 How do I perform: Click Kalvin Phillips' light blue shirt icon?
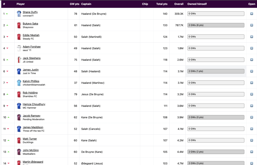pyautogui.click(x=19, y=83)
